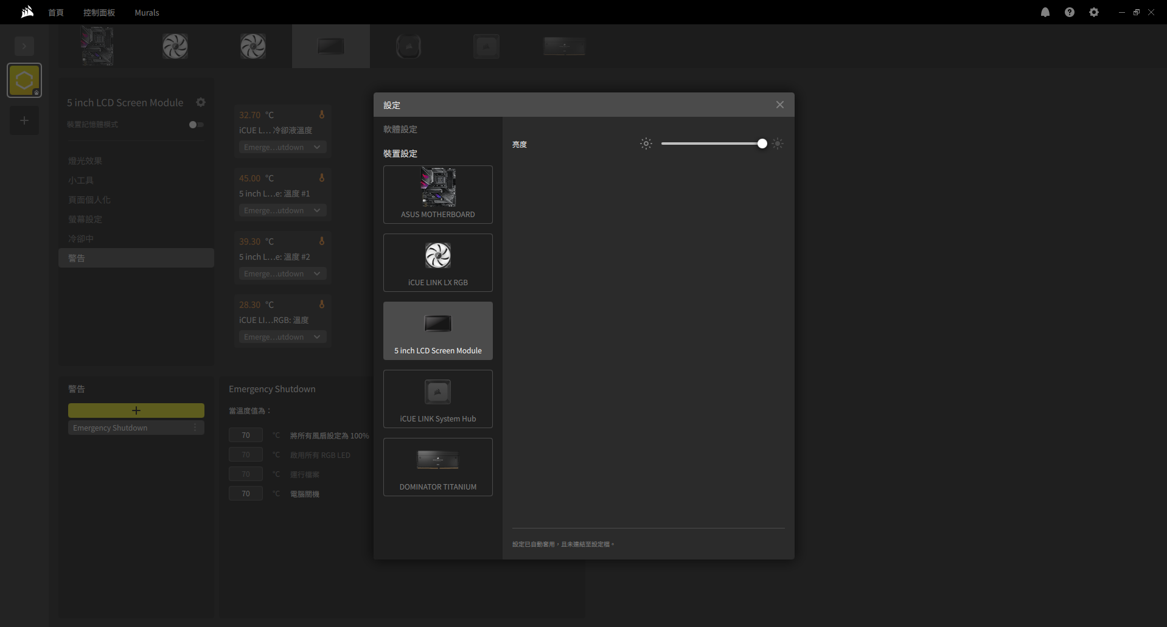This screenshot has width=1167, height=627.
Task: Choose DOMINATOR TITANIUM device card
Action: [x=438, y=467]
